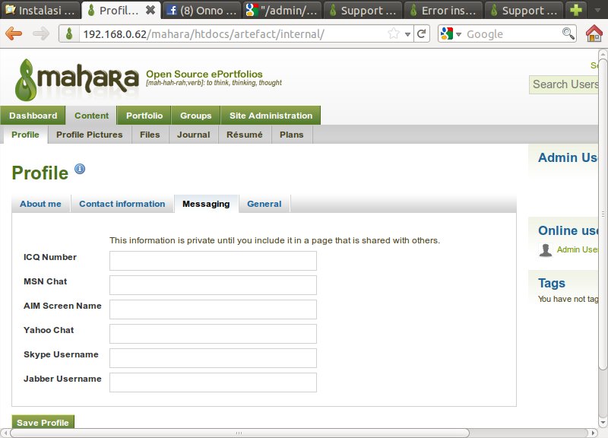
Task: Open the browser home page icon
Action: click(x=594, y=33)
